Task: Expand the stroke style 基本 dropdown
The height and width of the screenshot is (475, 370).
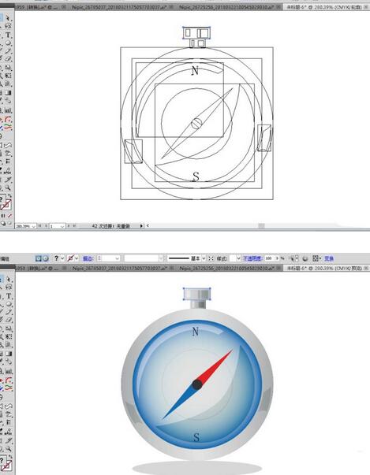Action: [204, 258]
